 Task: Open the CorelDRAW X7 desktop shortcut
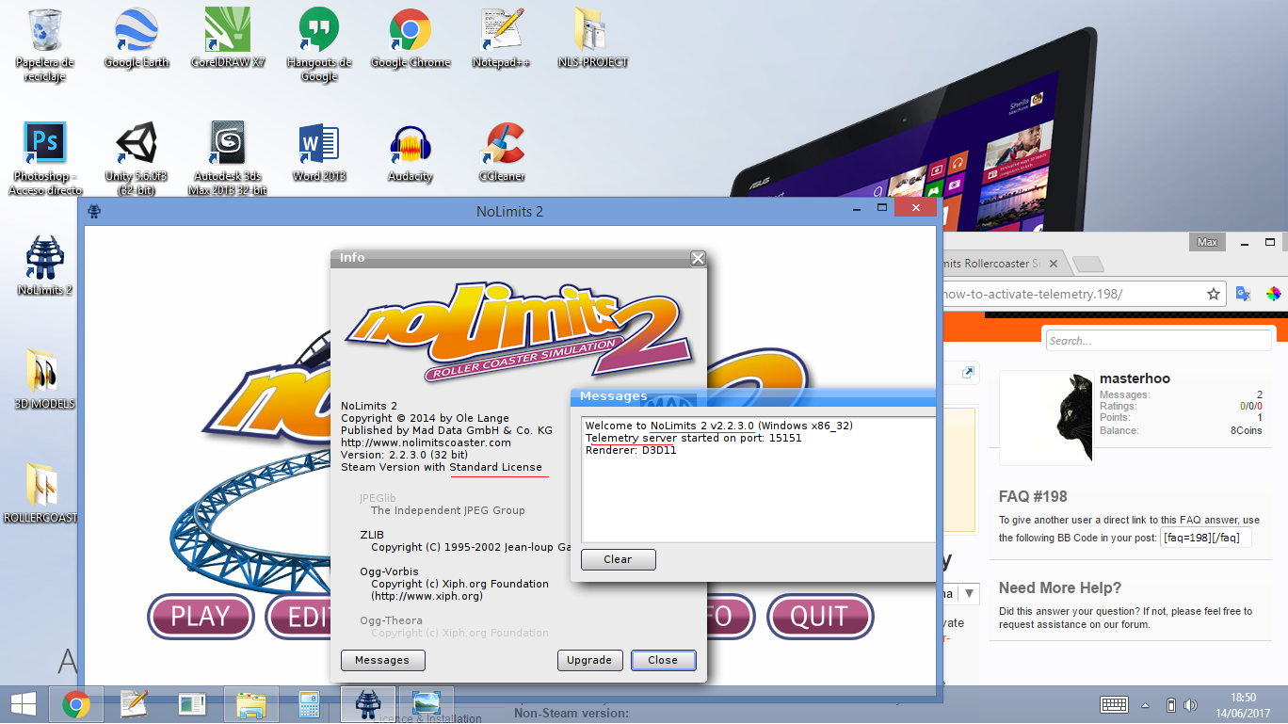click(228, 38)
